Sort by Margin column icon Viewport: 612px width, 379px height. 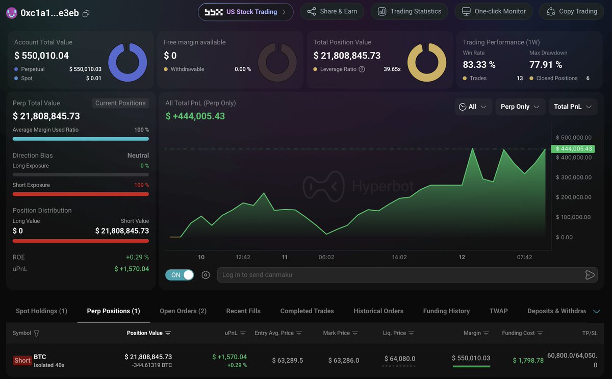(x=486, y=333)
